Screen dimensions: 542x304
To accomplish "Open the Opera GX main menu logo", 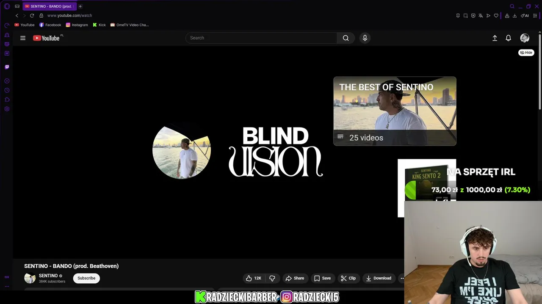I will [x=7, y=6].
